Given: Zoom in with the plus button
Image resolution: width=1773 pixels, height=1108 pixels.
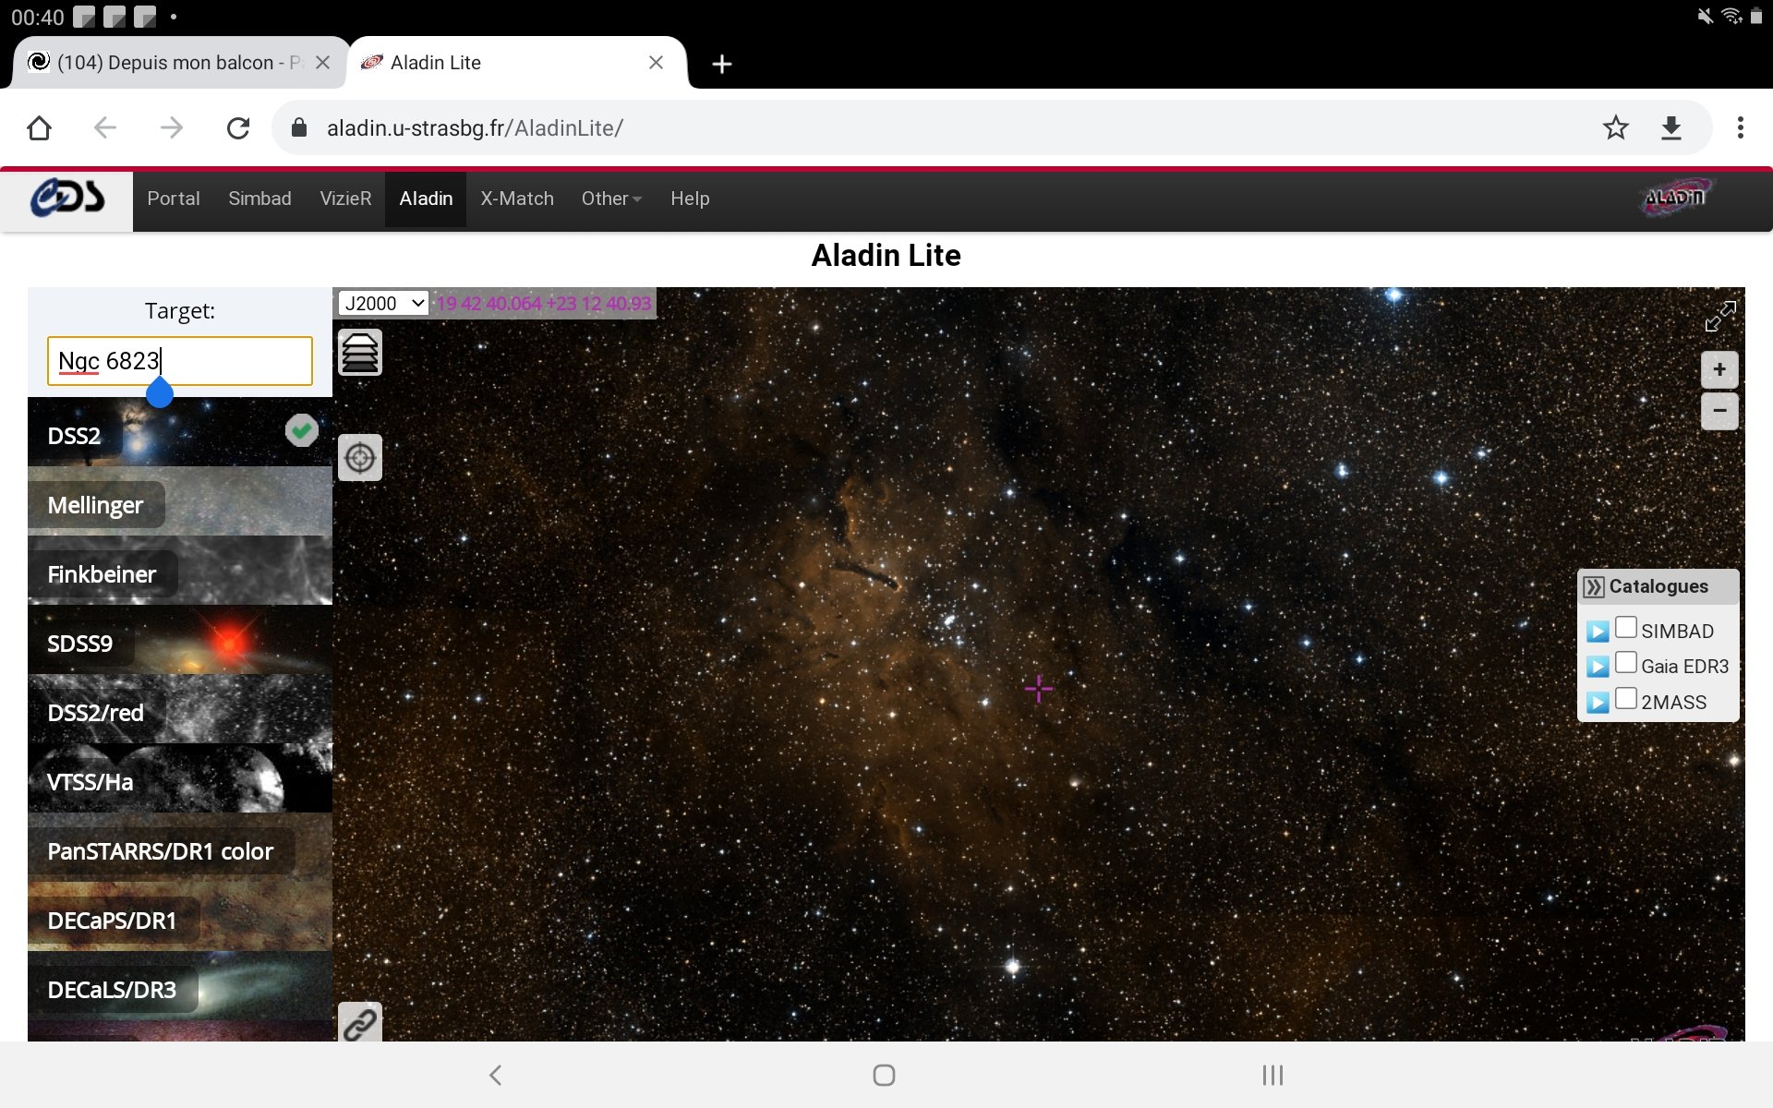Looking at the screenshot, I should (x=1719, y=370).
